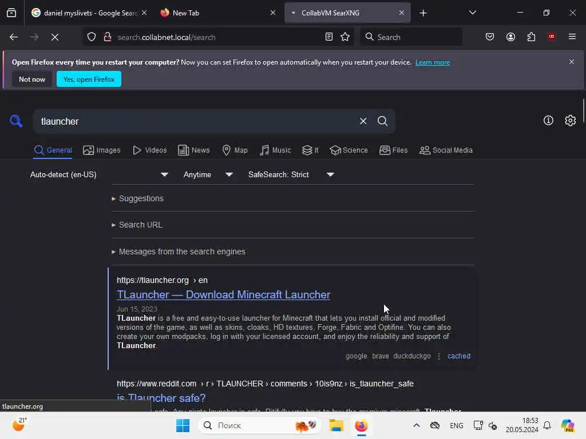Switch to Map category
586x439 pixels.
tap(235, 150)
